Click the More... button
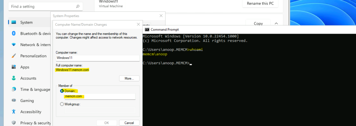 129,78
